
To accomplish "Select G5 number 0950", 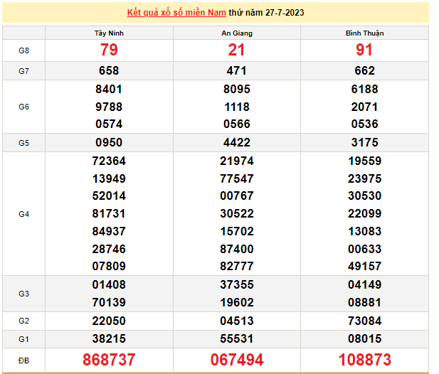I will pos(109,142).
